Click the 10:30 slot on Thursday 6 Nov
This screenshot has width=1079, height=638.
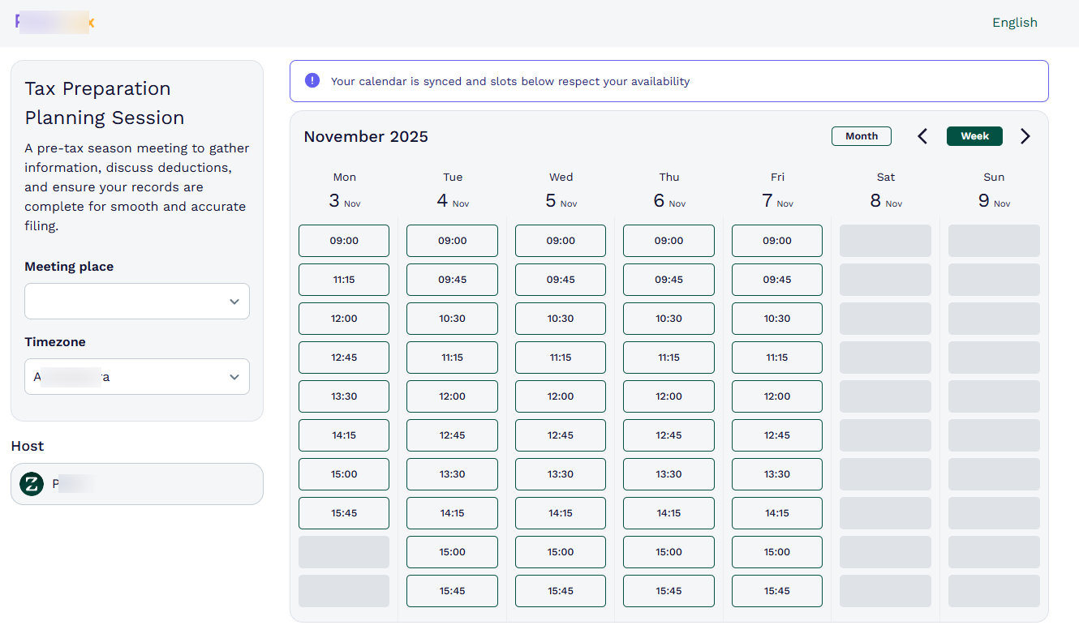click(668, 318)
